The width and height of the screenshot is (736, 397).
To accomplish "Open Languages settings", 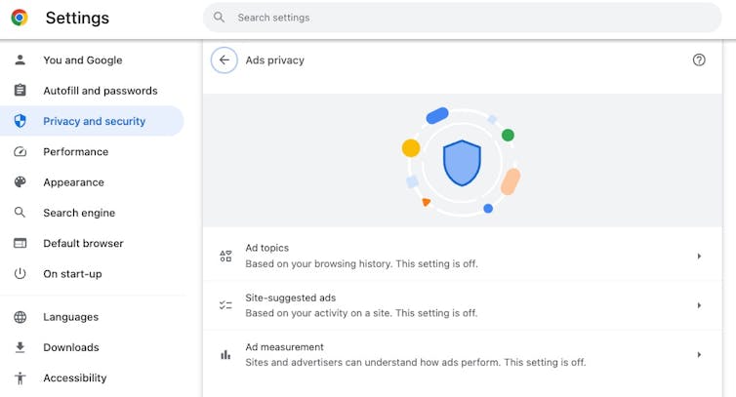I will click(x=70, y=317).
